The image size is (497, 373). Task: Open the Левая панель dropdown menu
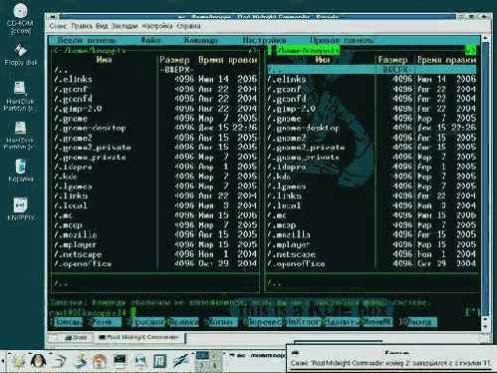(87, 41)
